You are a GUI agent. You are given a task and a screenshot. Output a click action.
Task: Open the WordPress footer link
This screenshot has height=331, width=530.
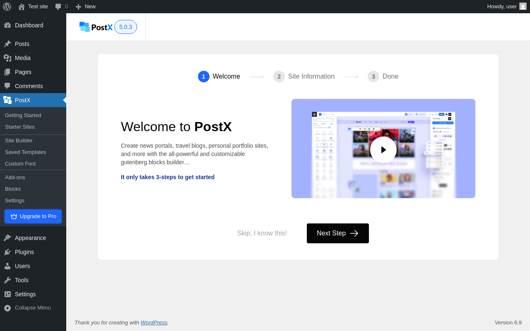pyautogui.click(x=154, y=323)
